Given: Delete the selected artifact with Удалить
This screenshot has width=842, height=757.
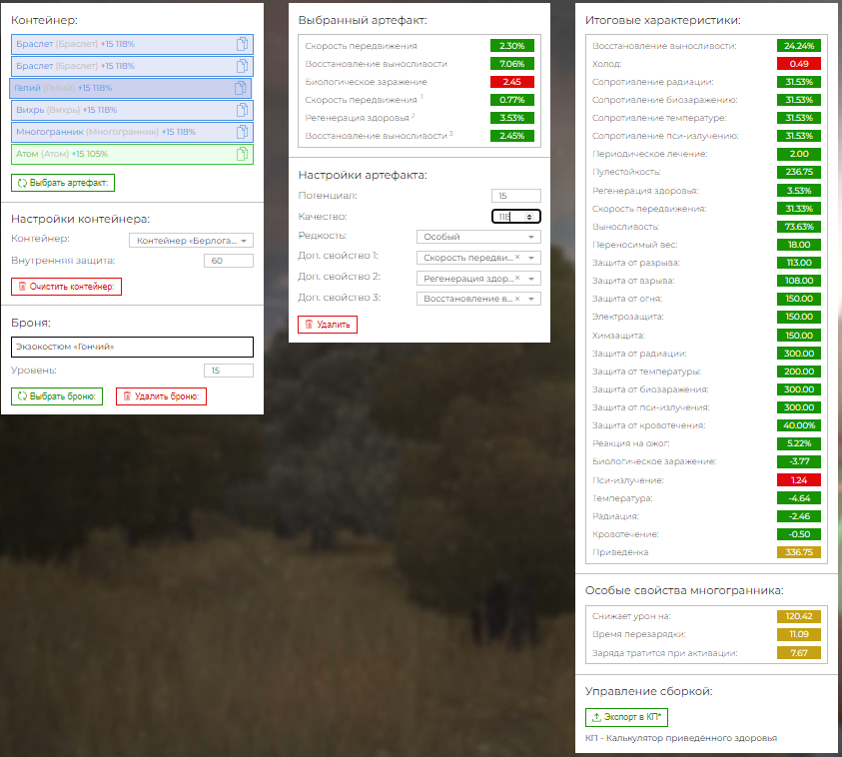Looking at the screenshot, I should point(328,325).
